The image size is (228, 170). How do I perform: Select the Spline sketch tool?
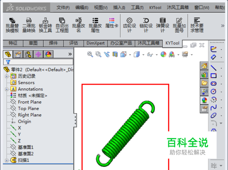pyautogui.click(x=213, y=107)
